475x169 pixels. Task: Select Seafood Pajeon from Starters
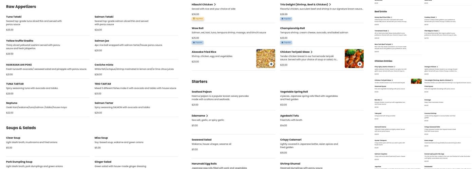(x=202, y=92)
